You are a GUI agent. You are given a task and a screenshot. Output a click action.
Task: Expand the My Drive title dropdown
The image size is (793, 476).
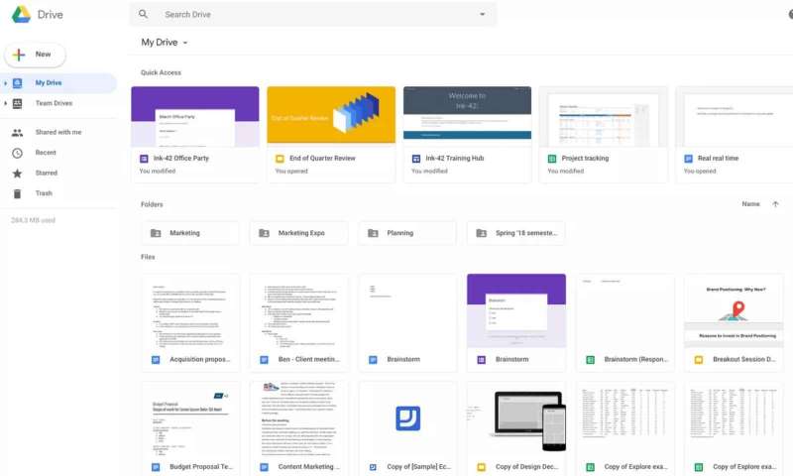click(x=185, y=43)
